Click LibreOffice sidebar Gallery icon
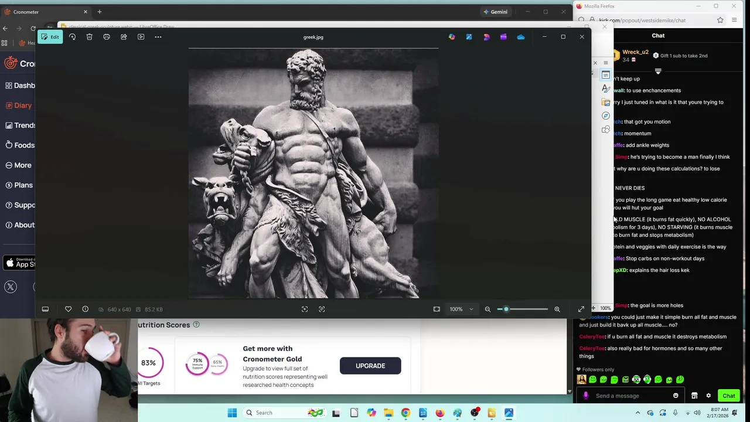750x422 pixels. click(x=606, y=102)
